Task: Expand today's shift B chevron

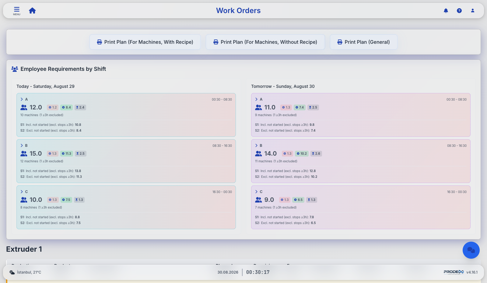Action: tap(22, 146)
